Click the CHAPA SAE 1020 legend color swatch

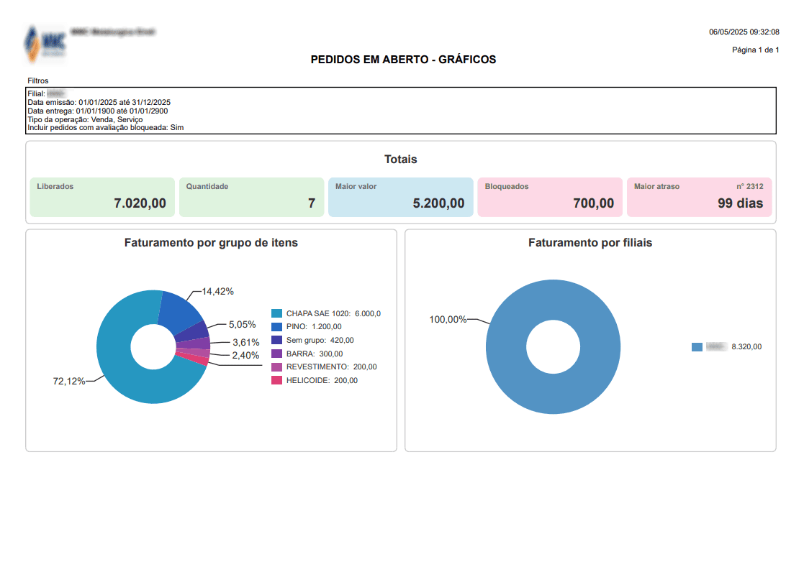[x=276, y=313]
